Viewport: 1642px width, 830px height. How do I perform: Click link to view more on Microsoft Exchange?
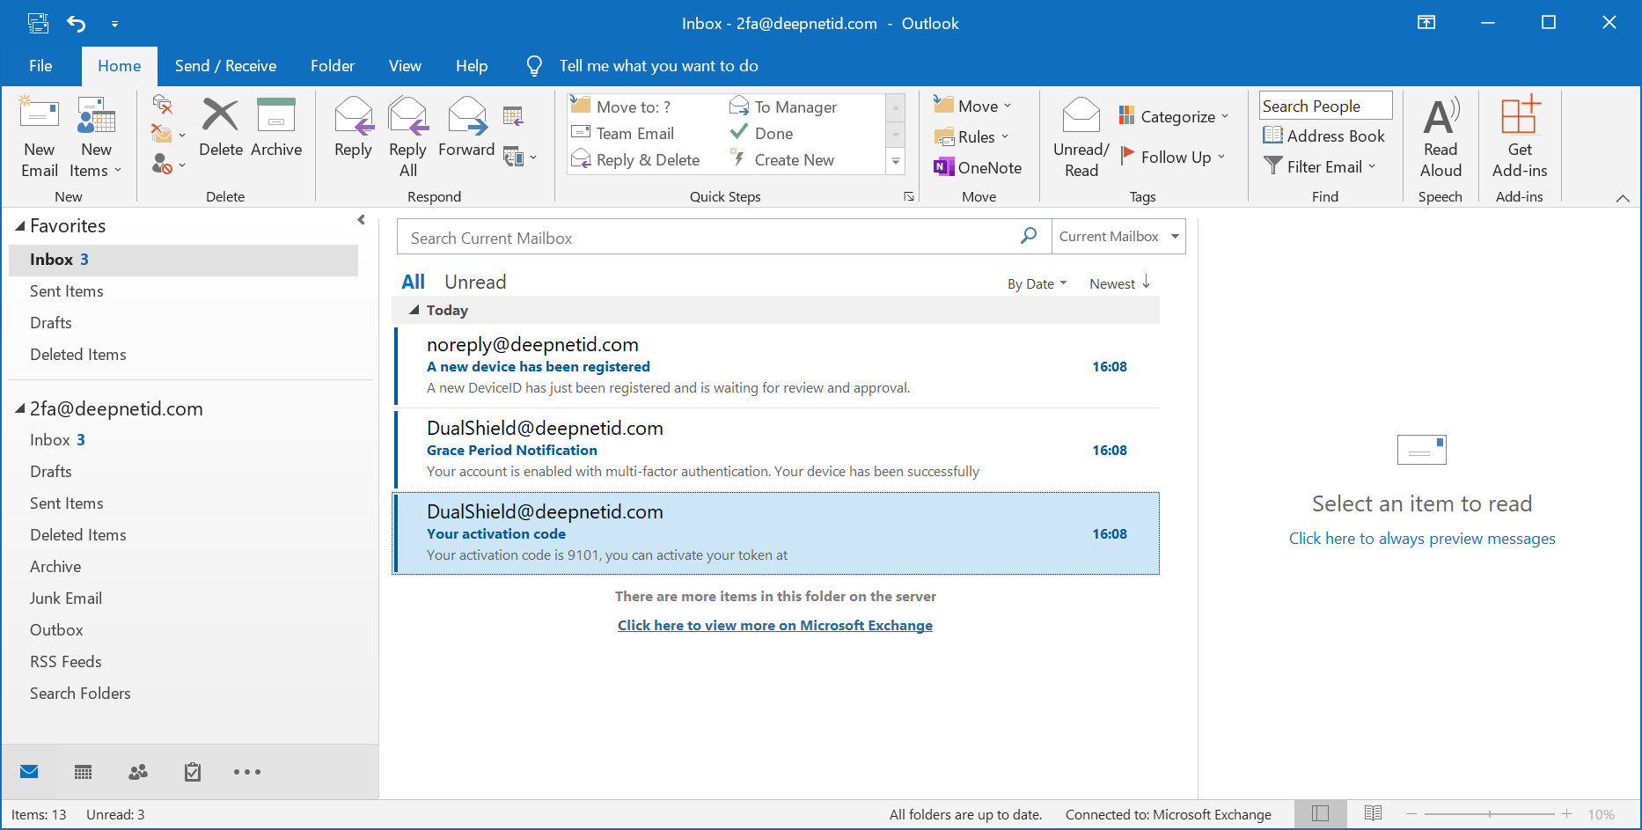(774, 625)
